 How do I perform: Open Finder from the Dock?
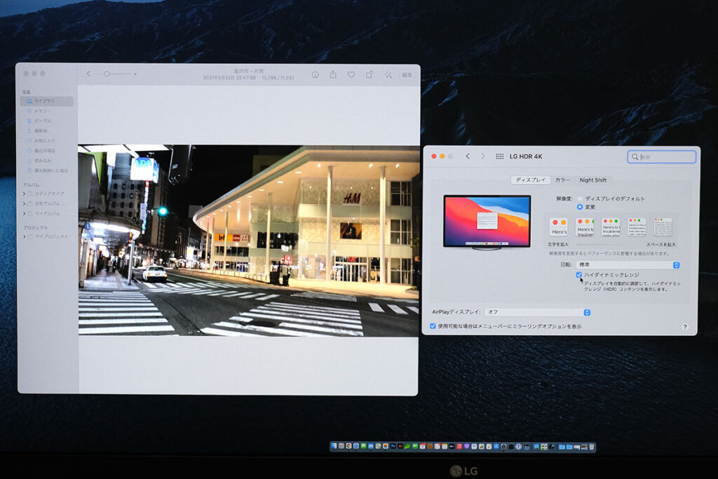(x=334, y=446)
